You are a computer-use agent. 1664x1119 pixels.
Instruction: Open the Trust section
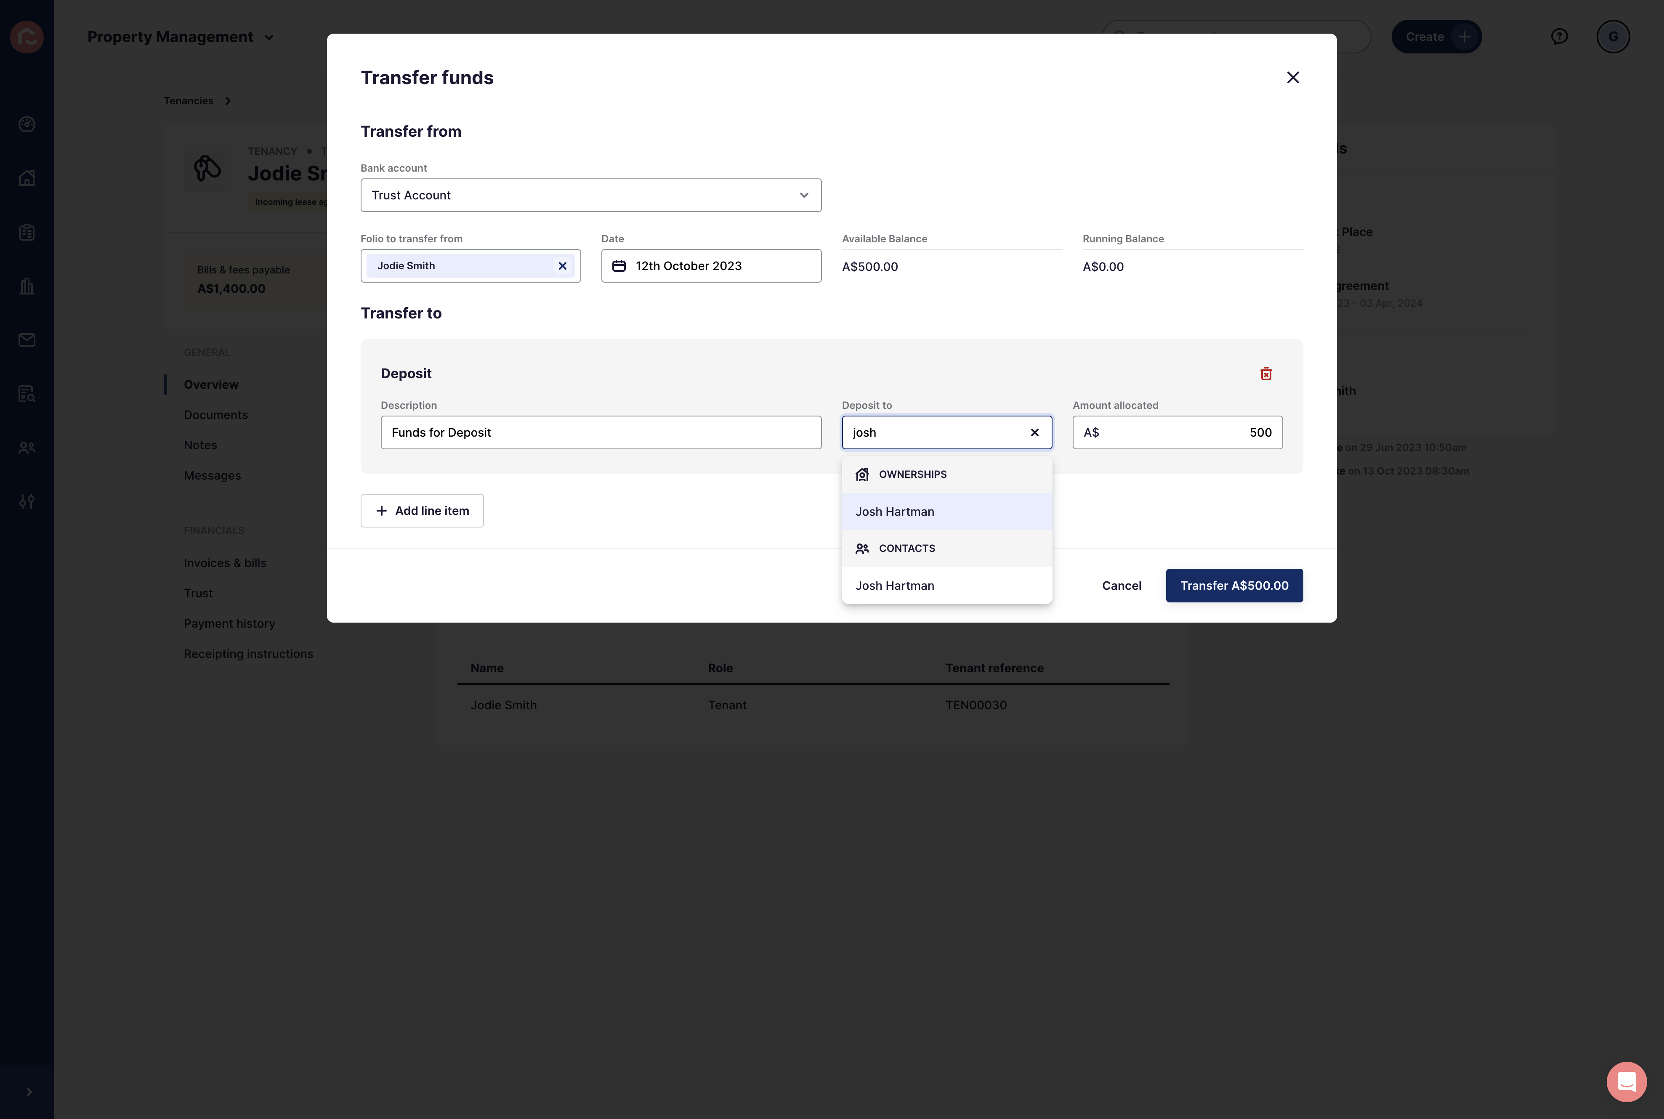(x=198, y=593)
